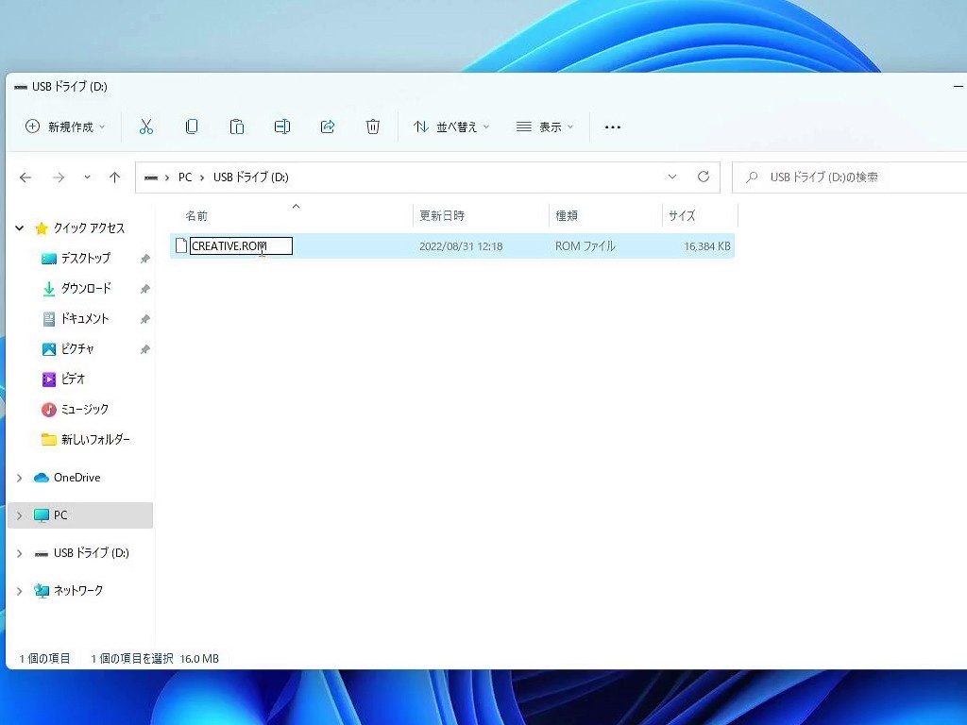
Task: Click the USB ドライブ search field
Action: [850, 177]
